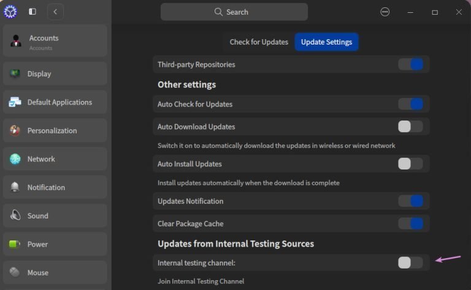
Task: Click the Power battery icon
Action: [15, 244]
